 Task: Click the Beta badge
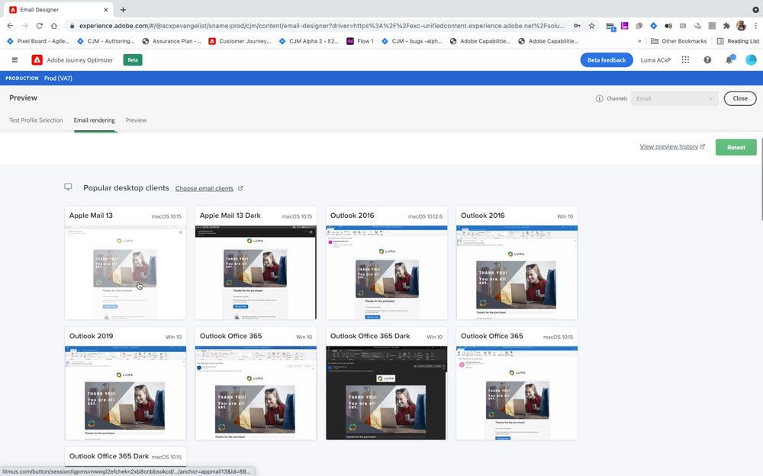[132, 59]
